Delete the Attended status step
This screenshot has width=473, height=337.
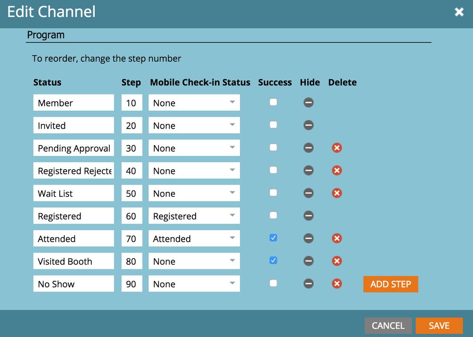point(337,238)
